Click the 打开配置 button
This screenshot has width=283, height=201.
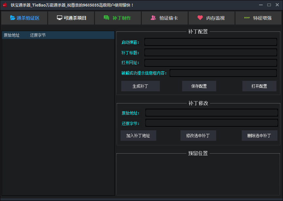click(x=259, y=86)
